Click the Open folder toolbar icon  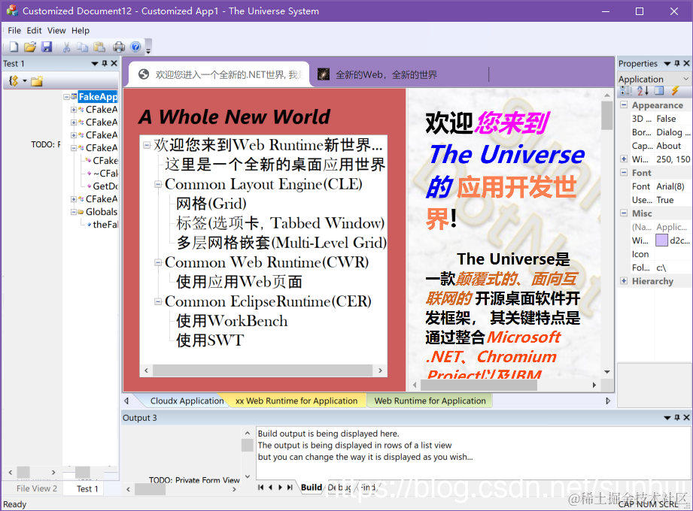(x=30, y=47)
